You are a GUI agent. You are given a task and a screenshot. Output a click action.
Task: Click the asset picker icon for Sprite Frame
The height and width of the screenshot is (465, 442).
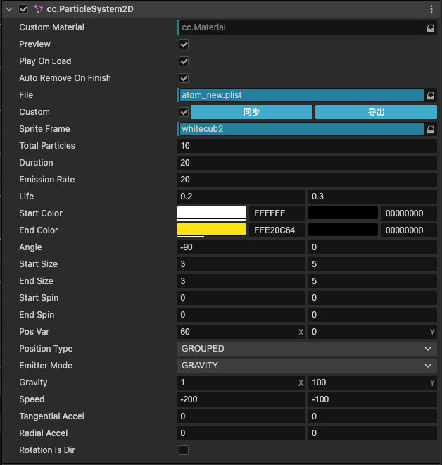[x=430, y=129]
